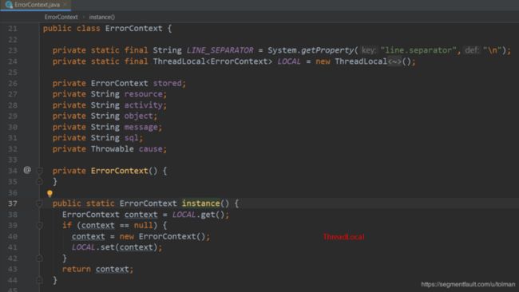The image size is (519, 292).
Task: Click 'new ErrorContext()' on line 40
Action: point(163,236)
